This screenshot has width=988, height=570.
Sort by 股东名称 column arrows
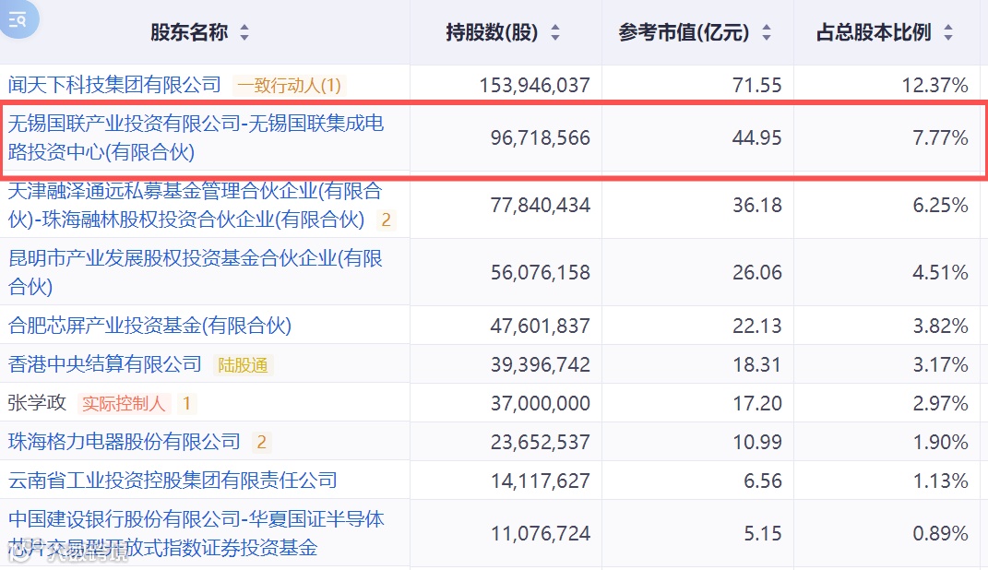point(244,33)
